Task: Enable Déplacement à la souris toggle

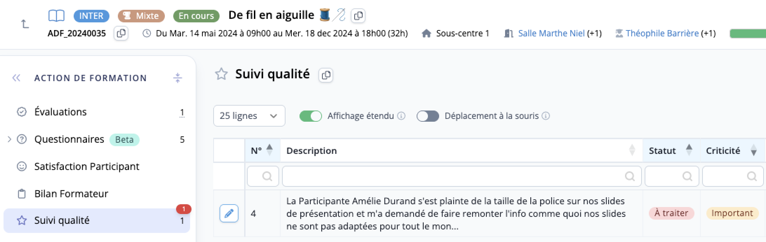Action: pyautogui.click(x=428, y=116)
